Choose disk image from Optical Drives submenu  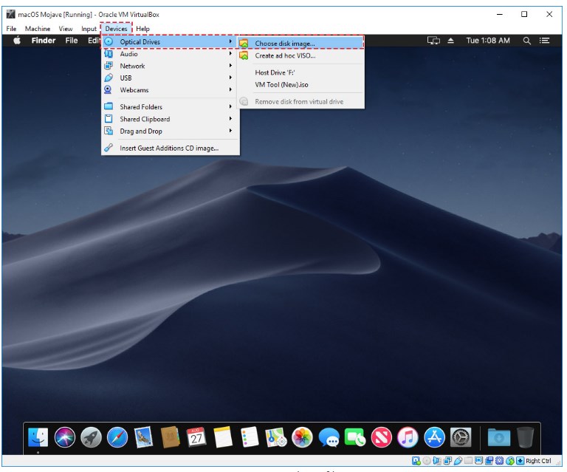[284, 44]
